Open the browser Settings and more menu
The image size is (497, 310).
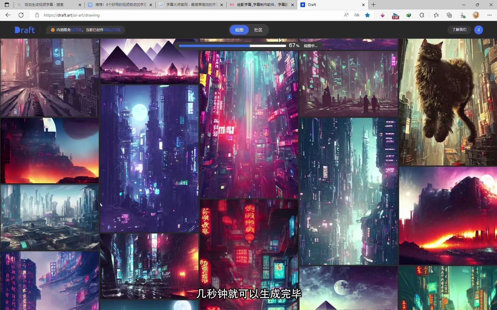[x=490, y=15]
